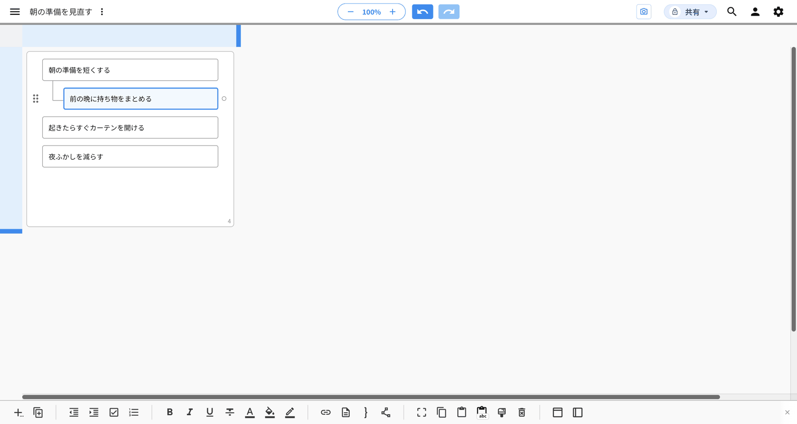
Task: Click the 100% zoom level value
Action: (x=371, y=12)
